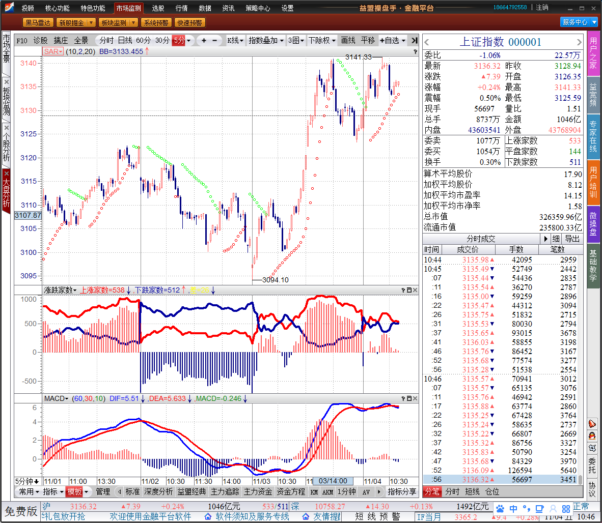Click the QQ penguin icon in right sidebar
The height and width of the screenshot is (523, 602).
592,436
